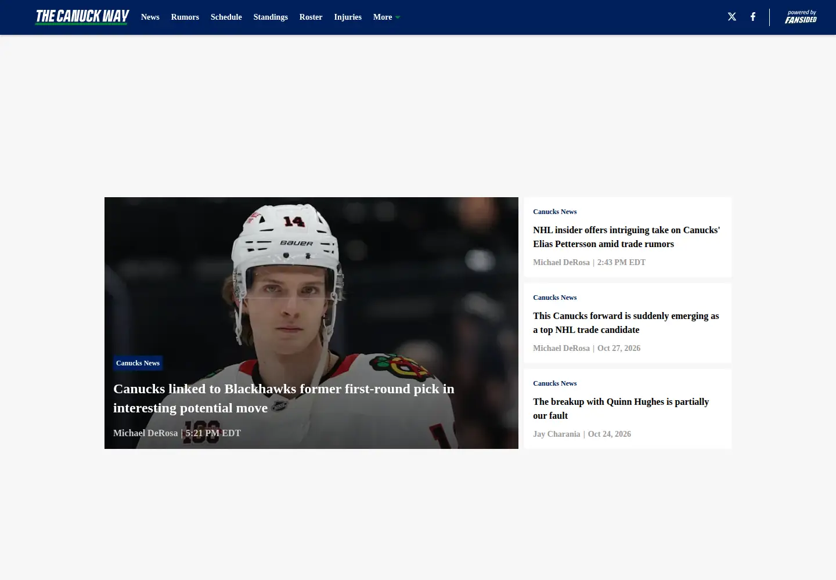Open the Rumors menu item
Image resolution: width=836 pixels, height=580 pixels.
[x=185, y=17]
